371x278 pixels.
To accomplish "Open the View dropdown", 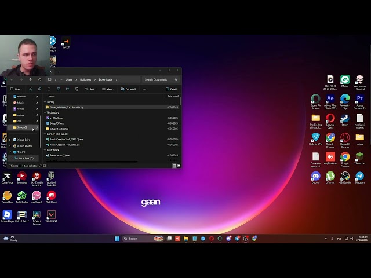I will tap(108, 89).
